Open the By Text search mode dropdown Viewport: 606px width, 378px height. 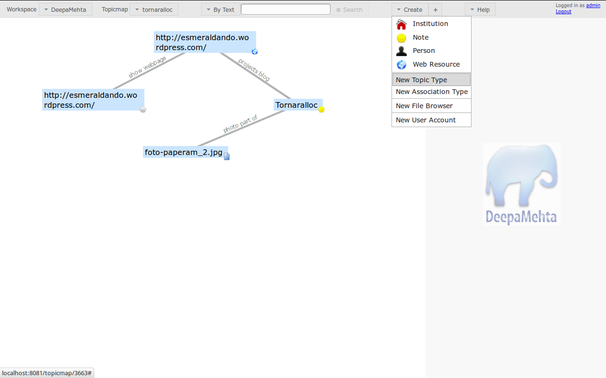click(x=221, y=9)
